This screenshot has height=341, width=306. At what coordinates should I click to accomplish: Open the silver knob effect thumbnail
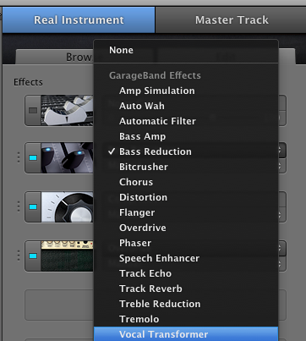click(x=67, y=206)
